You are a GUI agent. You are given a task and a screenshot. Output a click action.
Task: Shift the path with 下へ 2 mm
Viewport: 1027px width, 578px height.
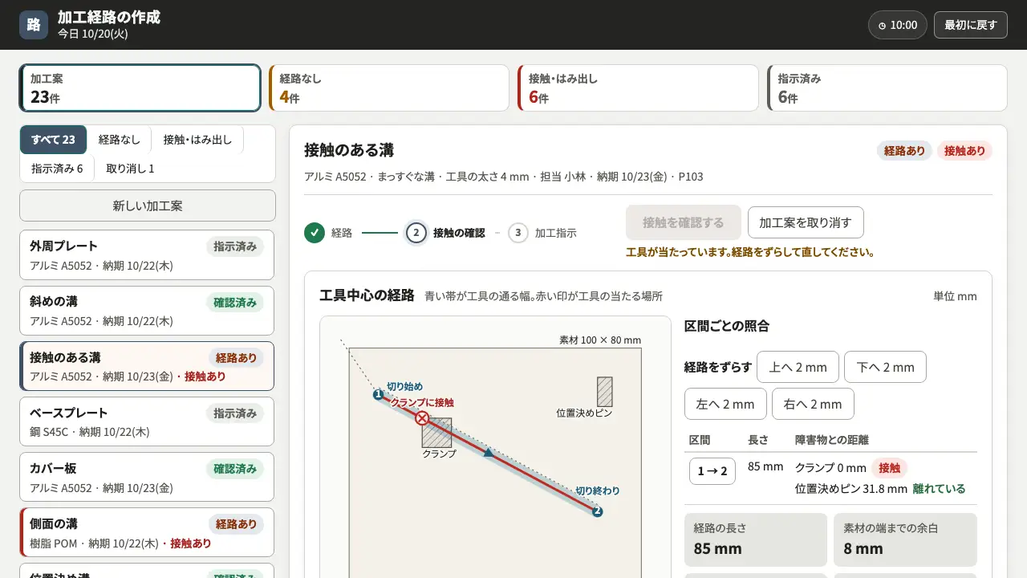(885, 367)
